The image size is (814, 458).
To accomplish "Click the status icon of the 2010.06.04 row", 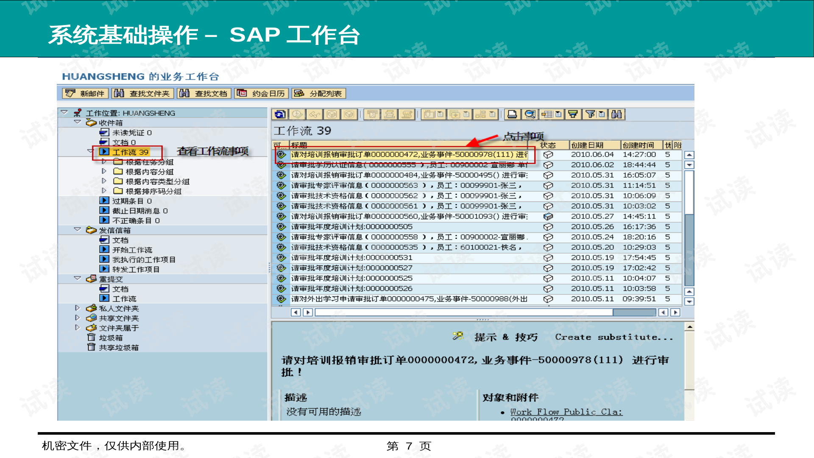I will pyautogui.click(x=548, y=155).
